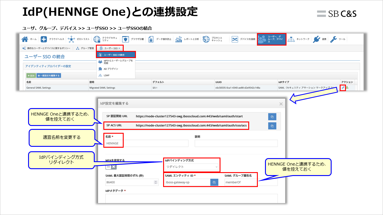
Task: Open the ゼロトラスト nav item
Action: [79, 39]
